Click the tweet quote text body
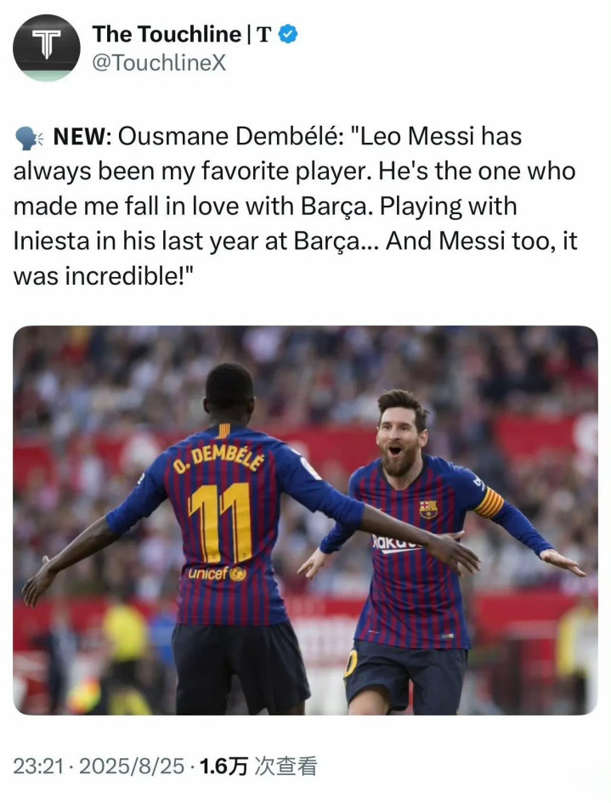The height and width of the screenshot is (803, 611). (x=295, y=206)
